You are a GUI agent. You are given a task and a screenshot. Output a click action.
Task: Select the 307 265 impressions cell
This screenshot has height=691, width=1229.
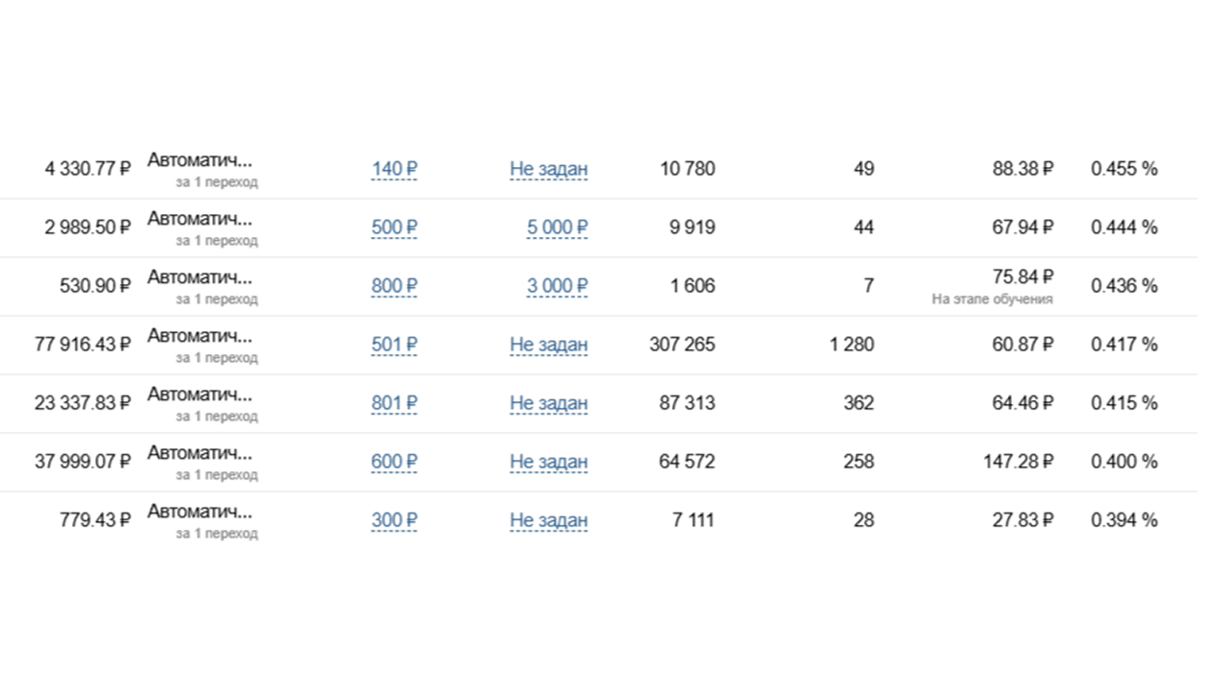[682, 345]
